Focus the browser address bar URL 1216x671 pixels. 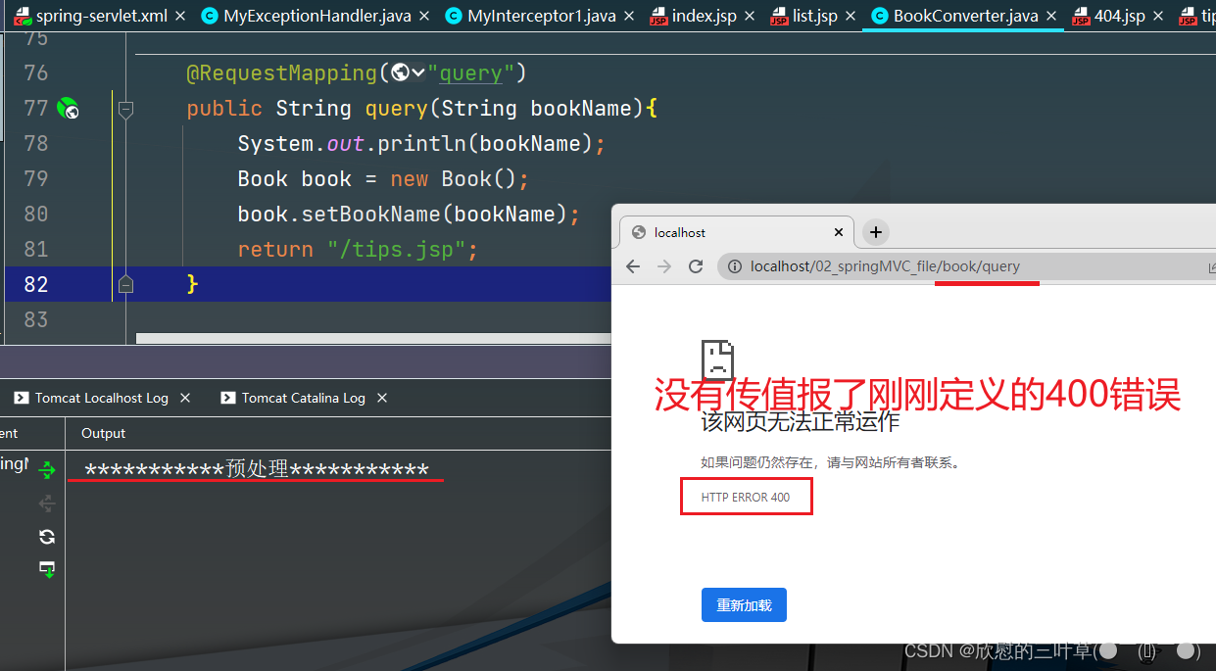[885, 266]
